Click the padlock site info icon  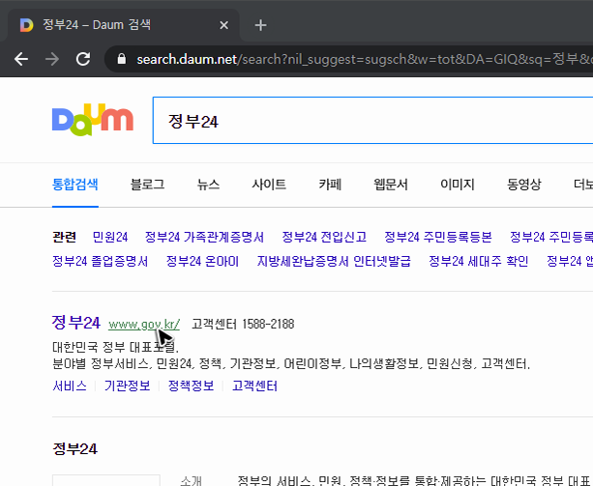coord(121,59)
